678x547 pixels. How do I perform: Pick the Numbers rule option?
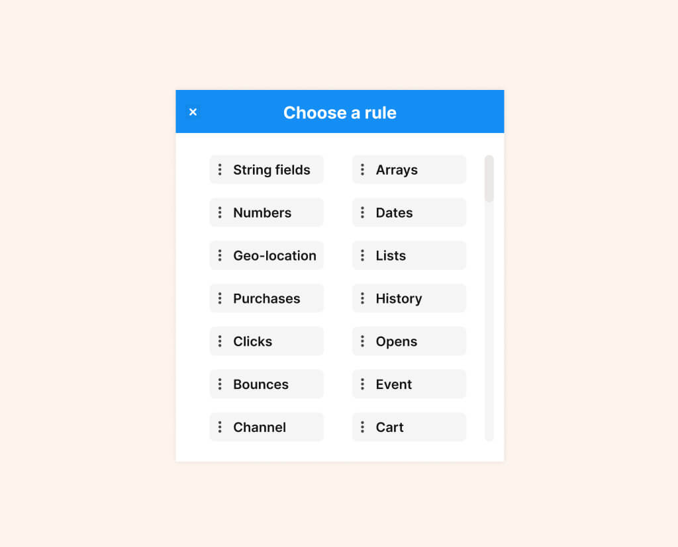coord(262,213)
